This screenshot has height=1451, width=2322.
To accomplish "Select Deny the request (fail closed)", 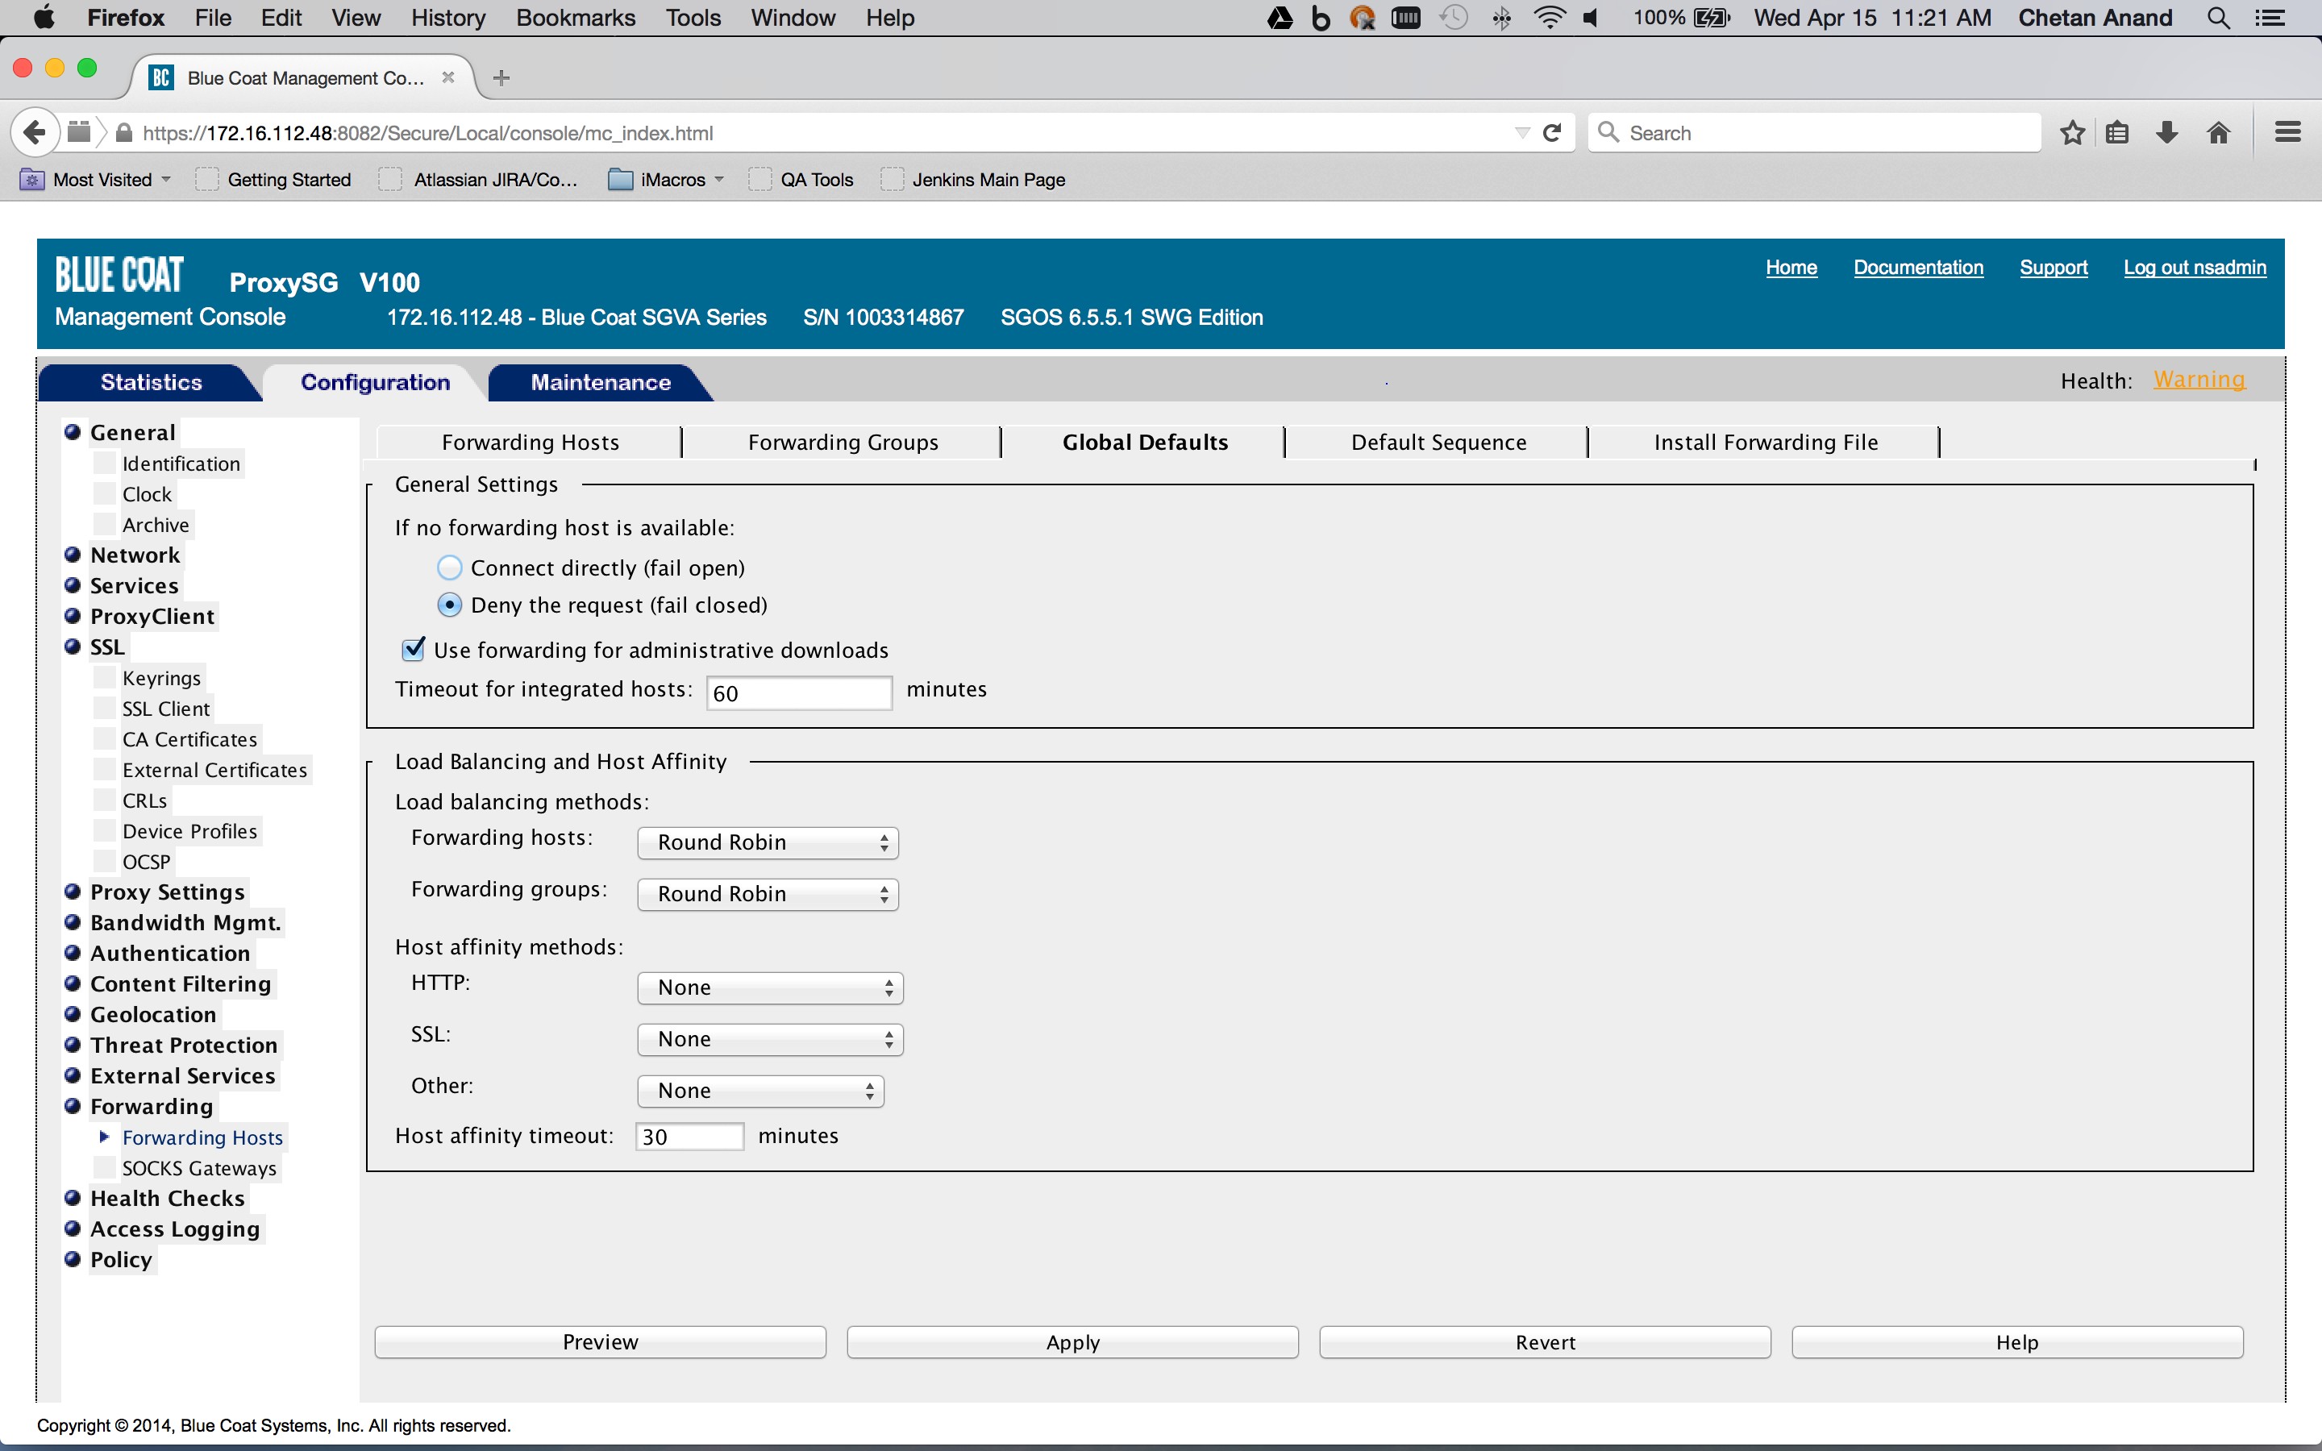I will pos(449,605).
